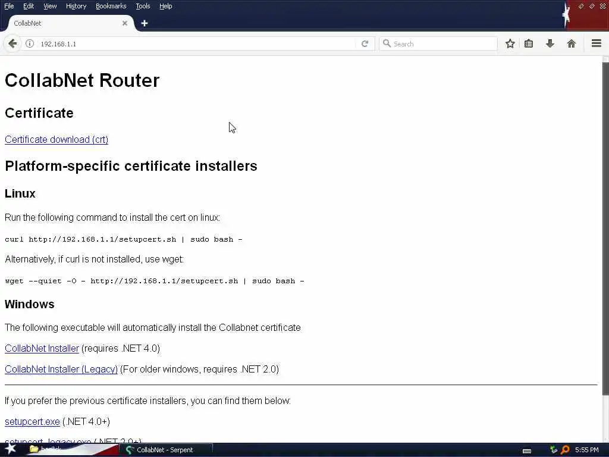Open the Help menu
The width and height of the screenshot is (609, 457).
[165, 6]
